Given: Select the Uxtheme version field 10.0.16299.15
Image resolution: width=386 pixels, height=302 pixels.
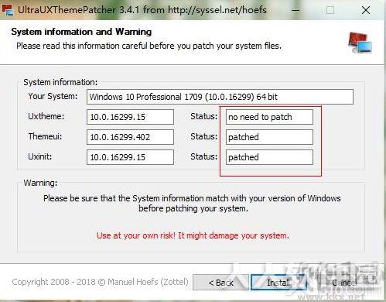Looking at the screenshot, I should pos(130,117).
